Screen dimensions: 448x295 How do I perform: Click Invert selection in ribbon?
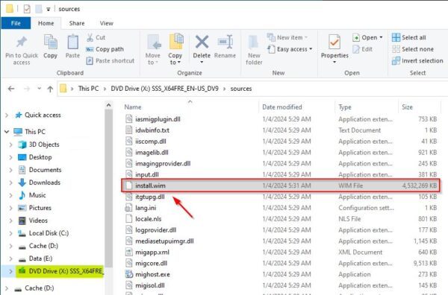tap(417, 60)
